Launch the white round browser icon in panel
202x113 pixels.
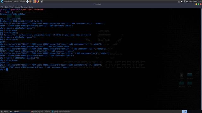27,1
